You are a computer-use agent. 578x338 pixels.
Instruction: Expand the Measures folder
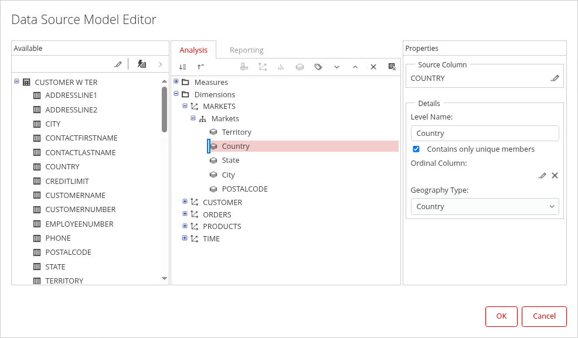point(176,81)
